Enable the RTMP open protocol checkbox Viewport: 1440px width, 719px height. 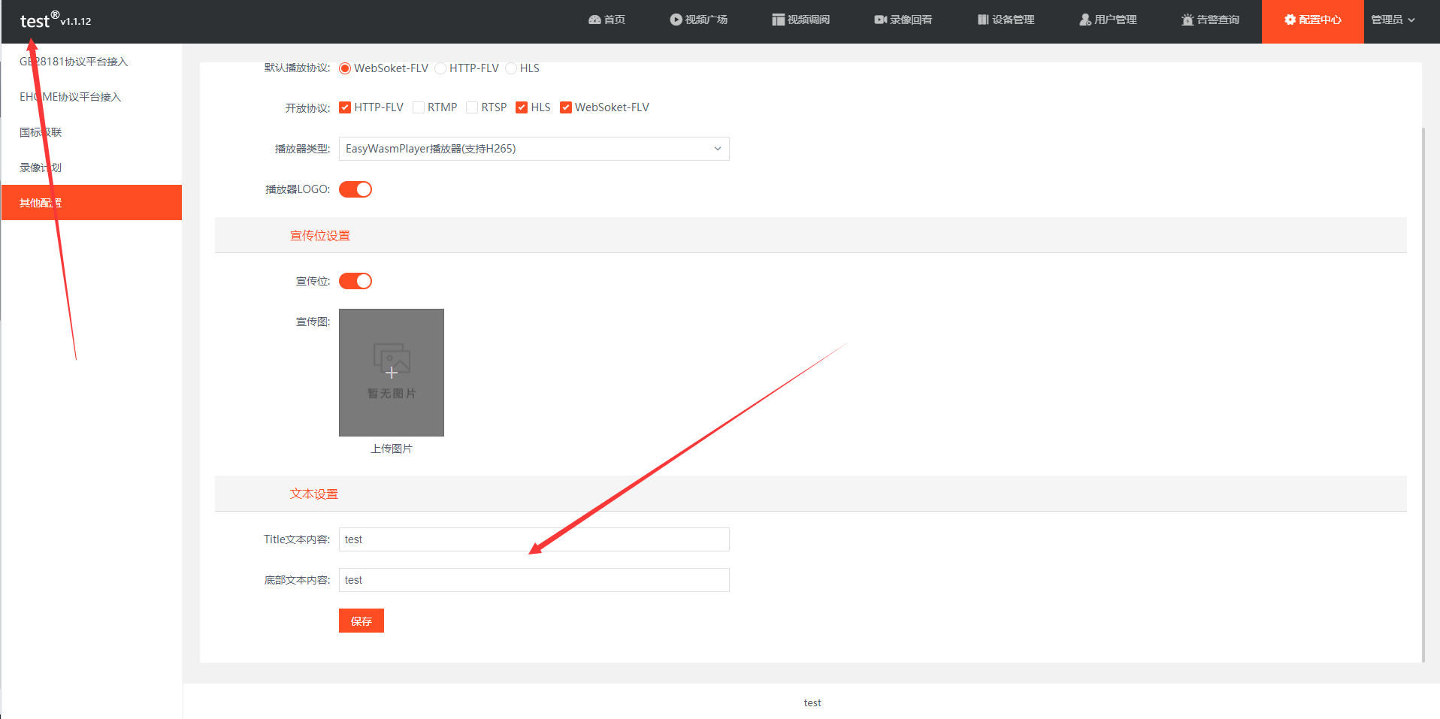(x=419, y=107)
